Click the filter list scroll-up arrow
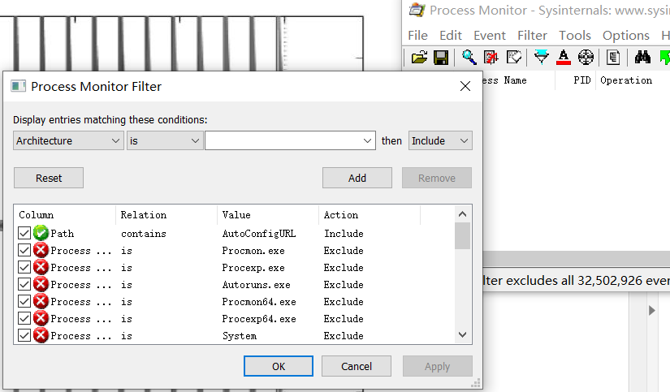Viewport: 670px width, 392px height. pyautogui.click(x=462, y=214)
